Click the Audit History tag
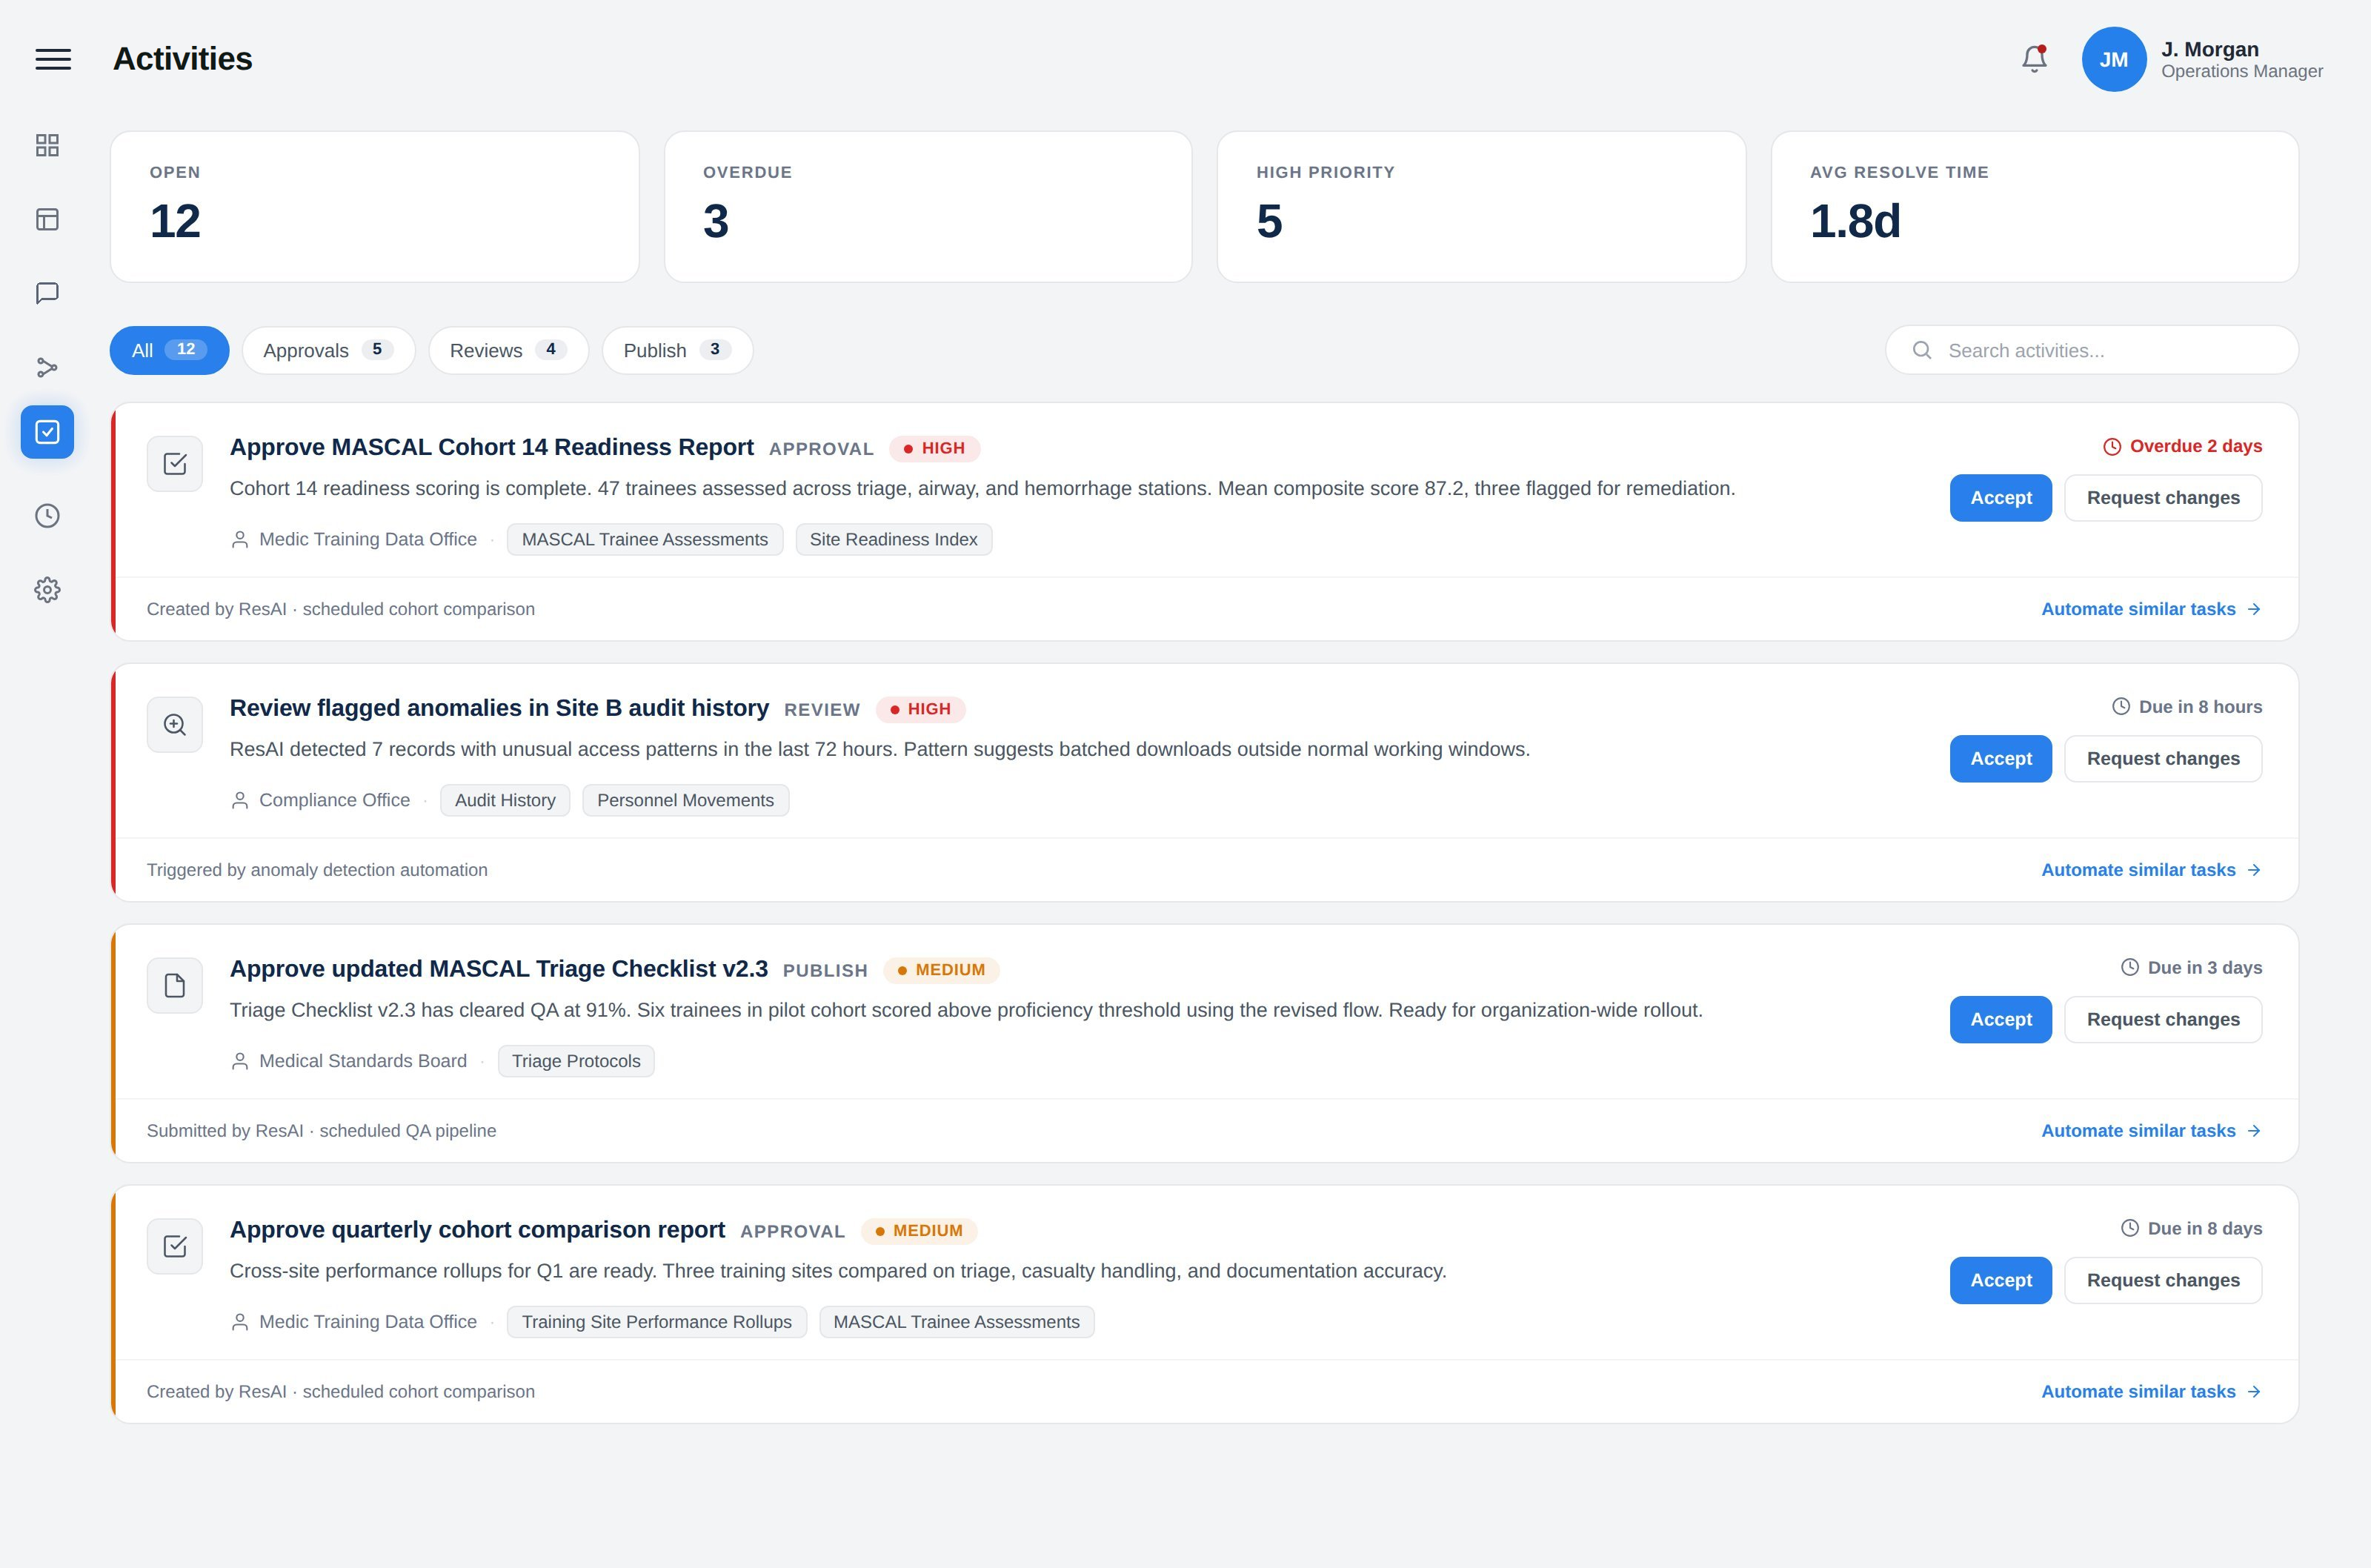The height and width of the screenshot is (1568, 2371). (x=505, y=800)
